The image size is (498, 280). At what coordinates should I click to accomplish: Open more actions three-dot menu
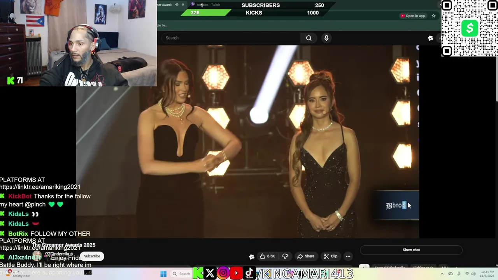[348, 256]
